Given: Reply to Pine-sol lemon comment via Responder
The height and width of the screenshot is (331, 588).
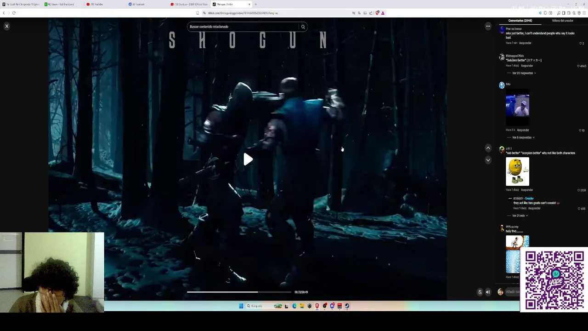Looking at the screenshot, I should pos(525,43).
